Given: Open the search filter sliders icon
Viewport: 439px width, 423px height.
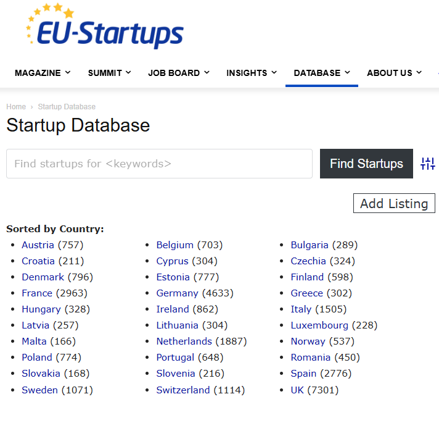Looking at the screenshot, I should pyautogui.click(x=427, y=164).
